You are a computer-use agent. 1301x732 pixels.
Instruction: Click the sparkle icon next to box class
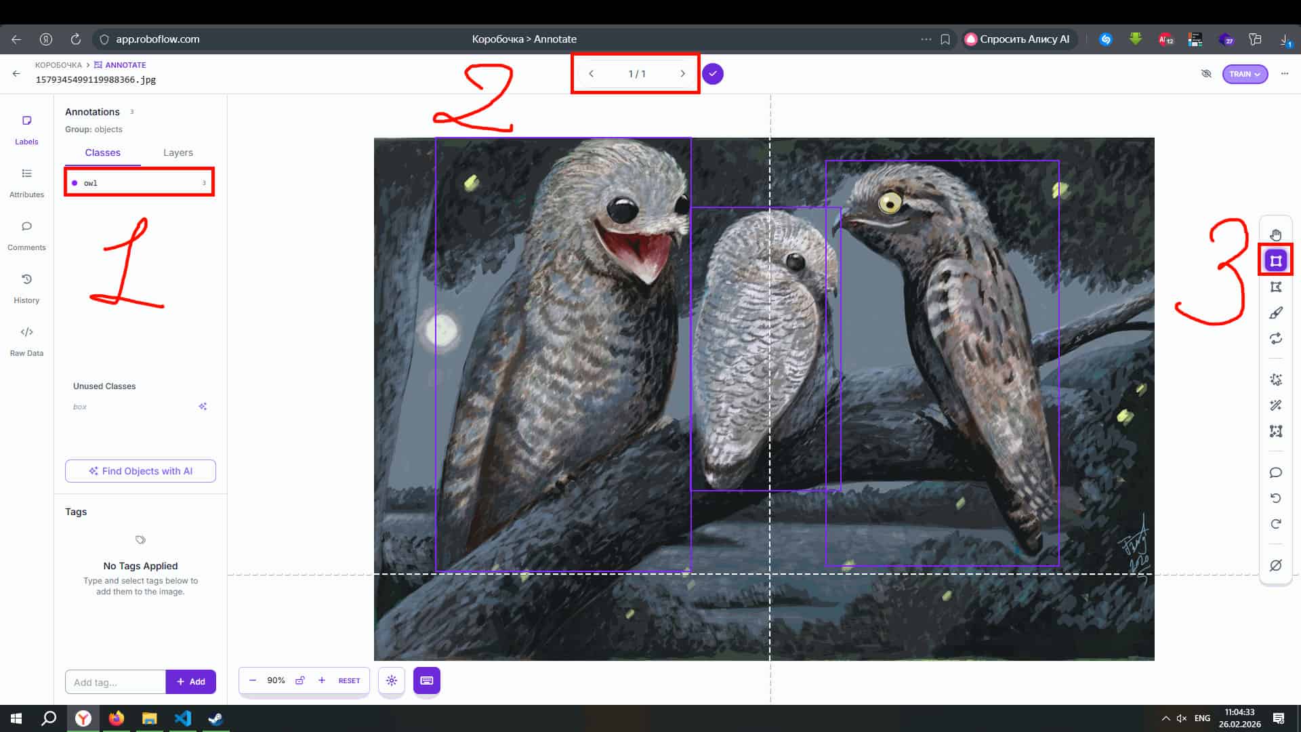pos(203,407)
